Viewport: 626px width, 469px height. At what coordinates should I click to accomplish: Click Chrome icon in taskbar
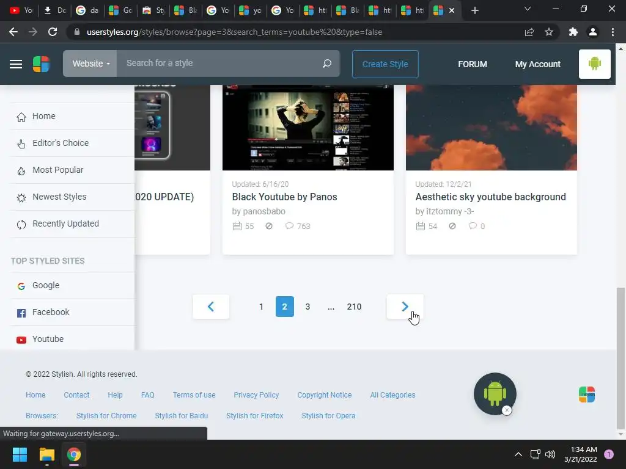[x=74, y=454]
